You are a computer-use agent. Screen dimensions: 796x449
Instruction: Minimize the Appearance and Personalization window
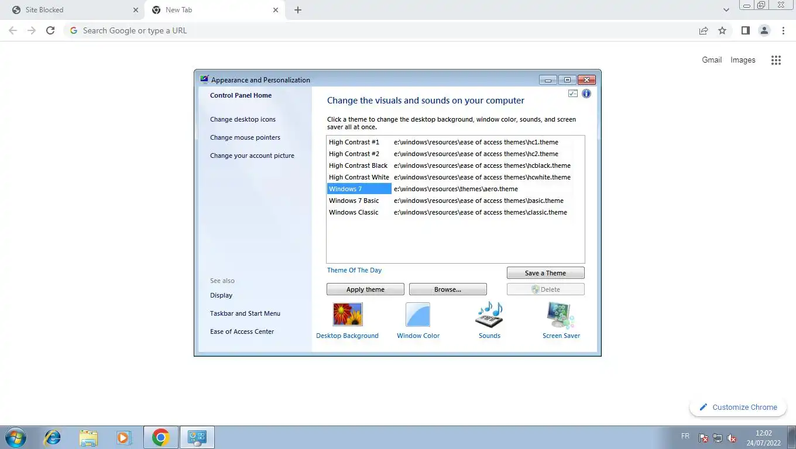[x=548, y=80]
